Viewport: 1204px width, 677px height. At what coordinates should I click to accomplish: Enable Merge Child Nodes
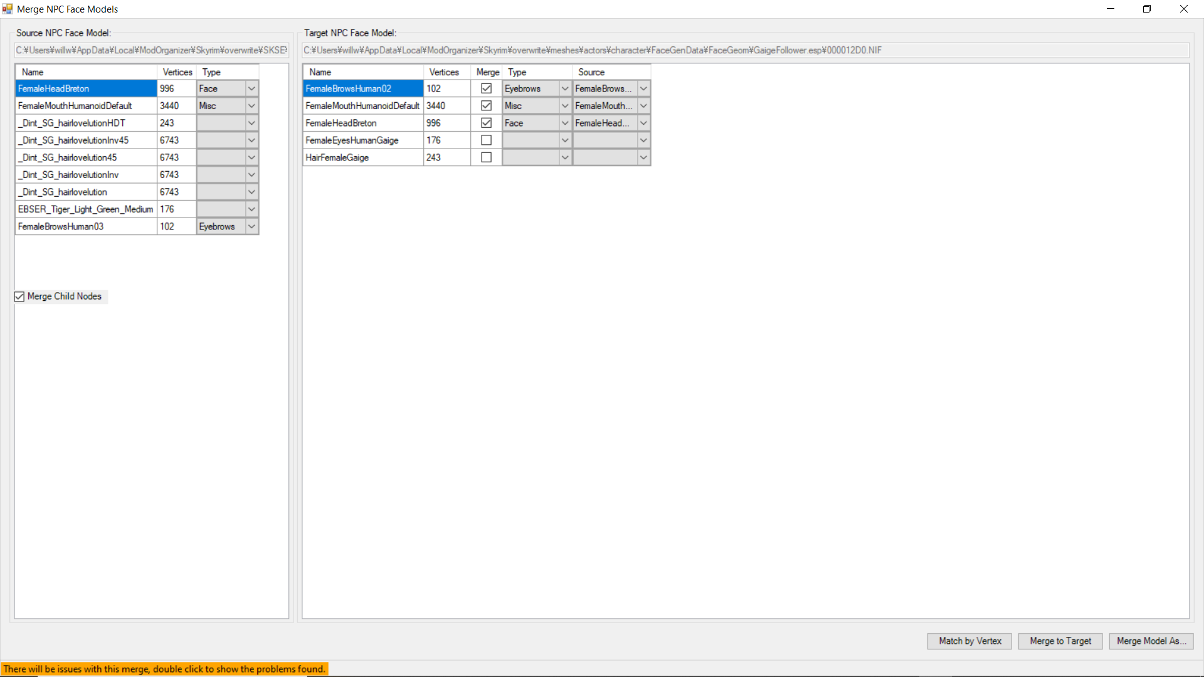(19, 297)
